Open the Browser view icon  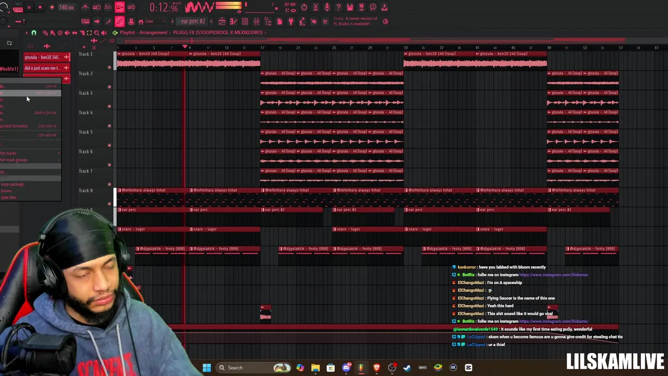[268, 21]
